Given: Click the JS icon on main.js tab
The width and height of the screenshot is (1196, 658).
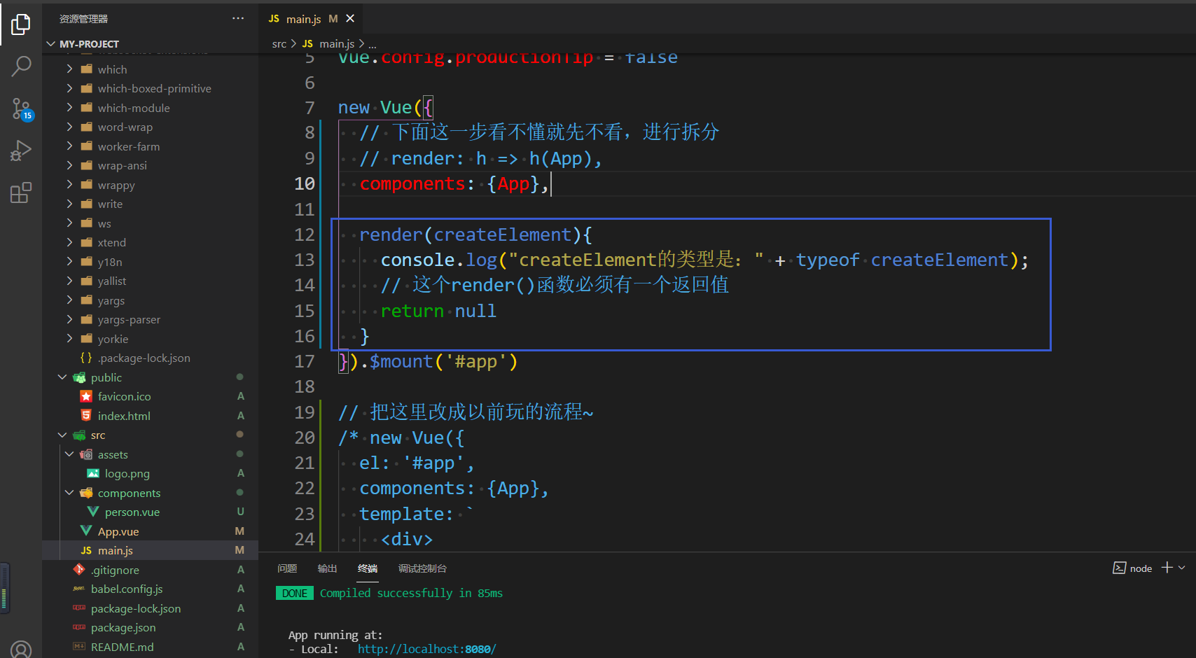Looking at the screenshot, I should [274, 19].
